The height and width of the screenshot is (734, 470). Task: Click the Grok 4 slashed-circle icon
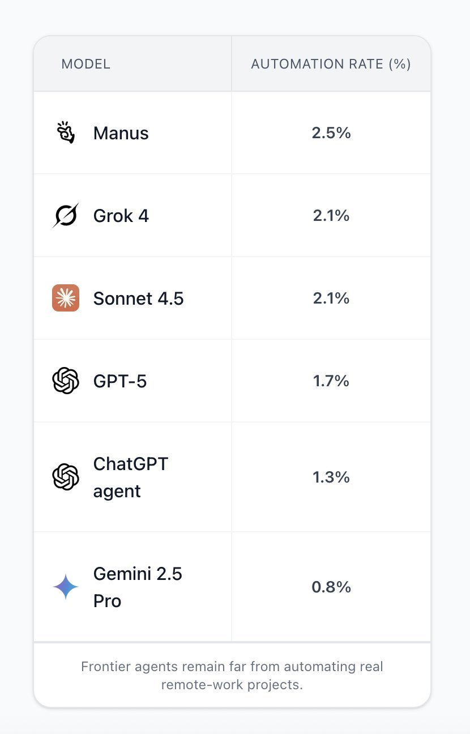(66, 216)
